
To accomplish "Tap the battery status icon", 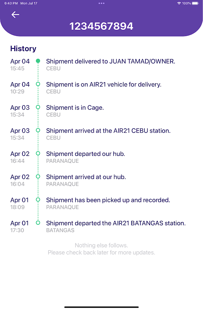I will (x=195, y=3).
